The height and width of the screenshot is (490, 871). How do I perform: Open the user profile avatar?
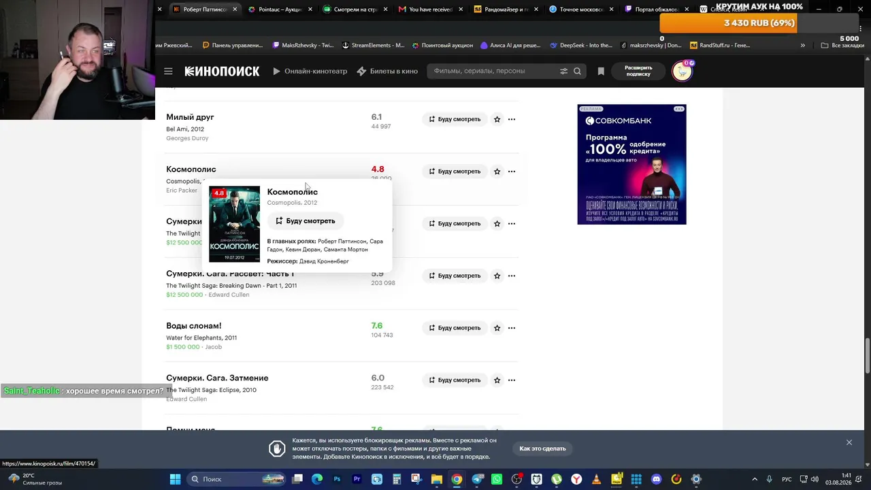click(682, 71)
